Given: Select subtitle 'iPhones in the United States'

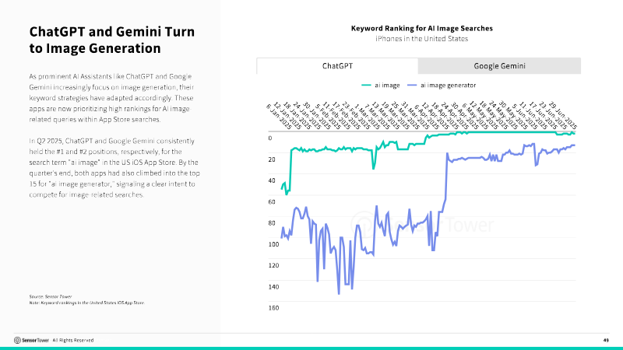Looking at the screenshot, I should [421, 38].
